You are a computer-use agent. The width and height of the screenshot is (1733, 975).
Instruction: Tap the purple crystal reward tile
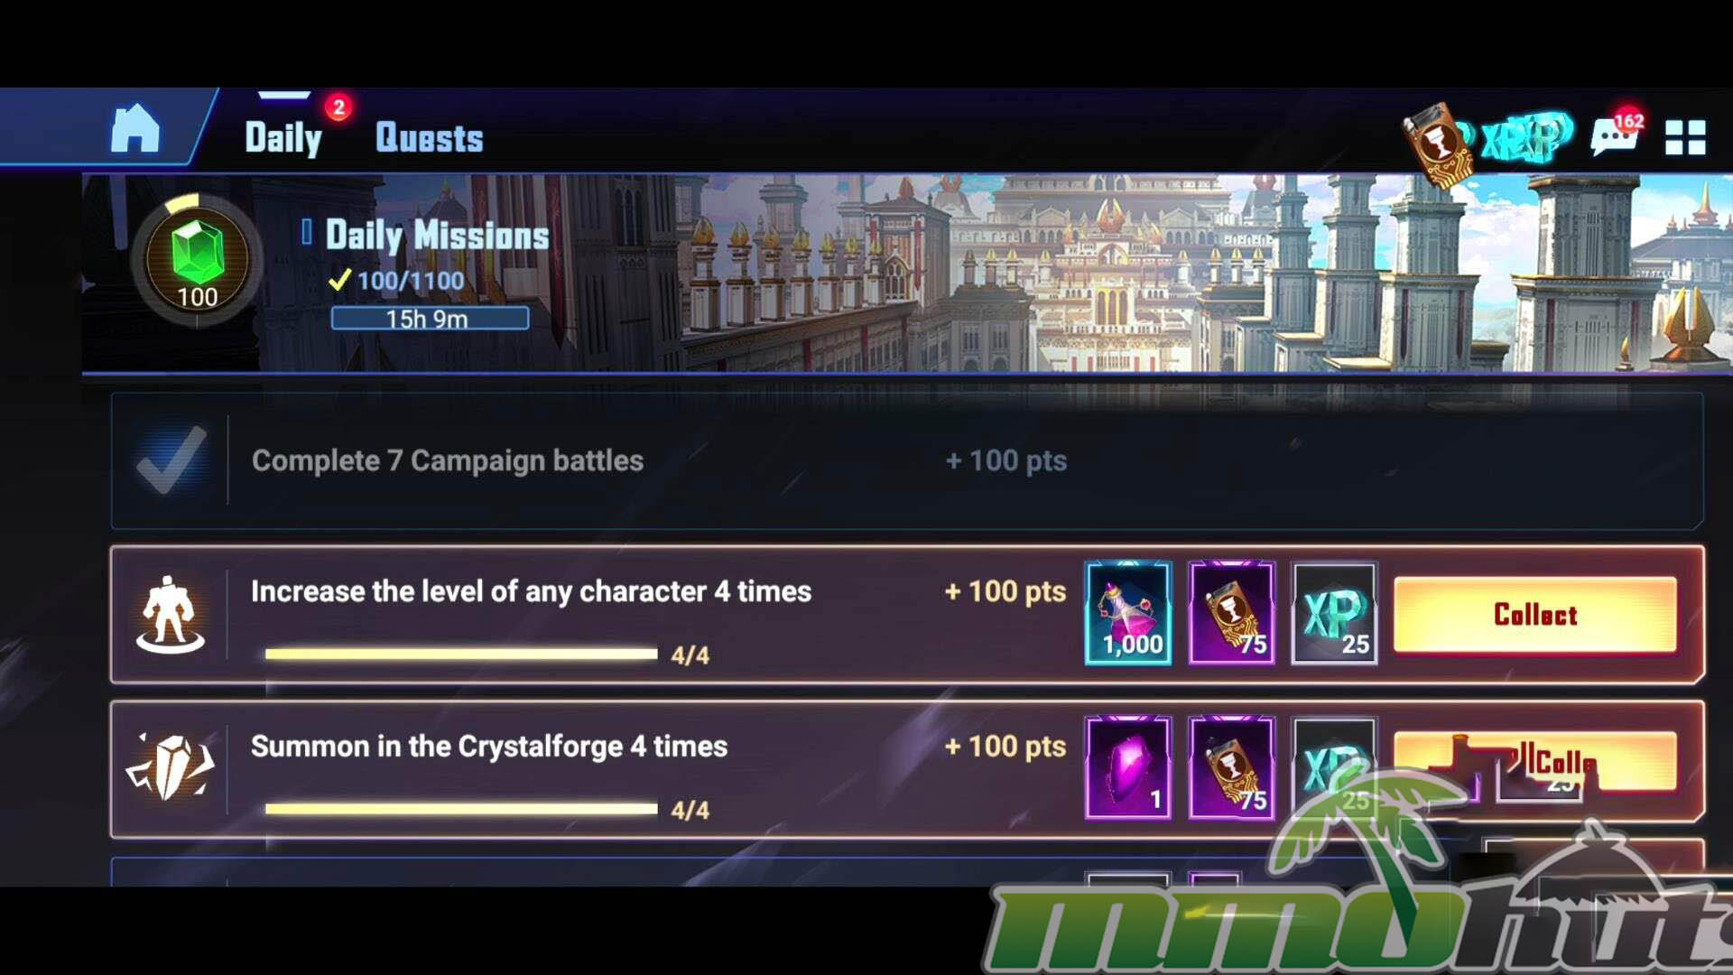pos(1128,768)
